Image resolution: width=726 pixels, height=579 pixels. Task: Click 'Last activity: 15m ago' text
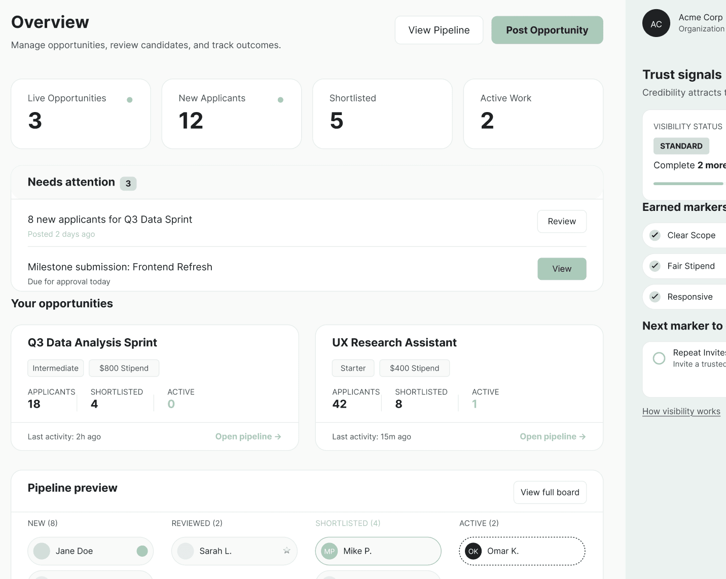click(x=372, y=437)
